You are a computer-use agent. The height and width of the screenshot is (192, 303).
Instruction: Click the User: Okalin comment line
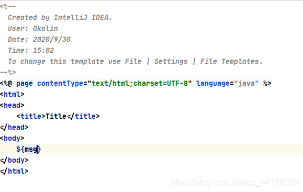[33, 28]
